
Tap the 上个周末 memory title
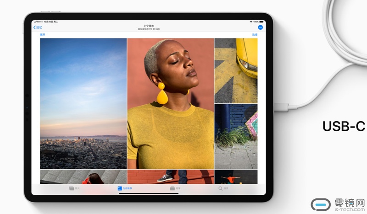coord(148,26)
